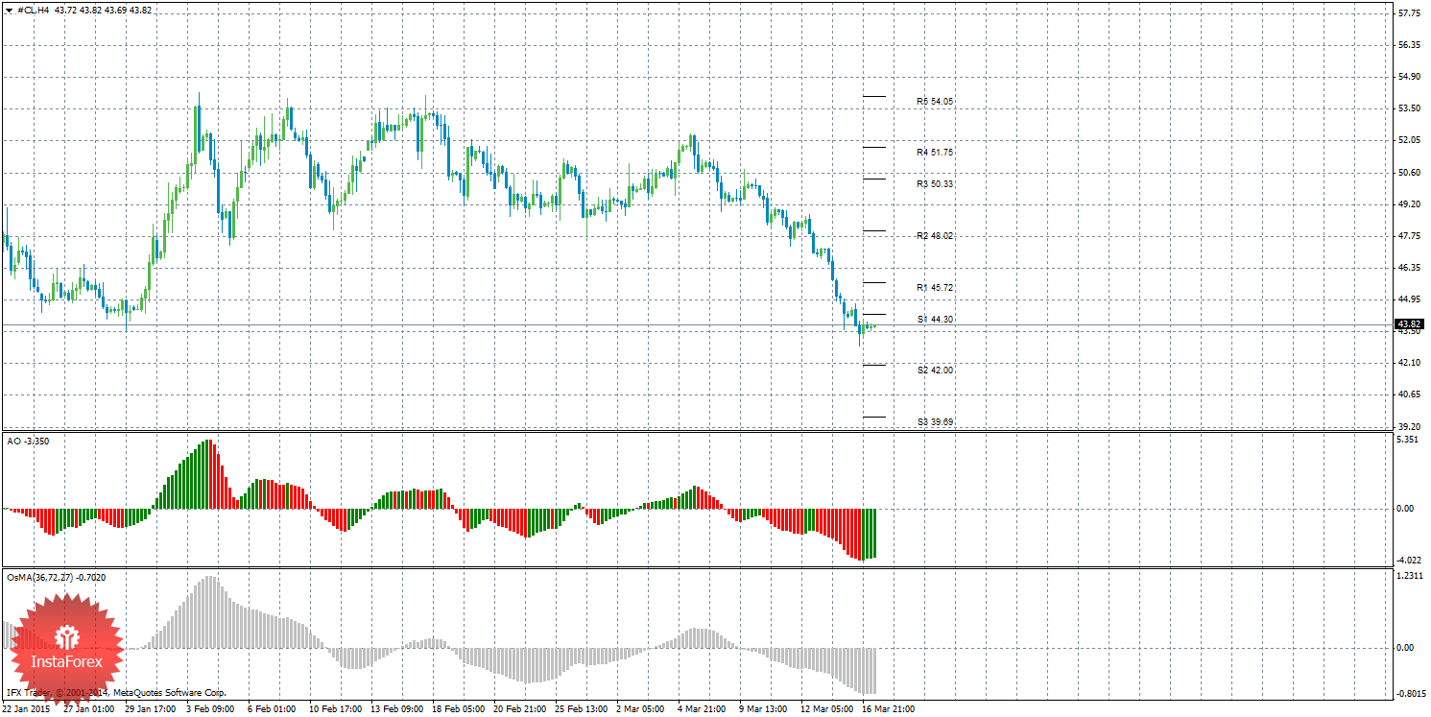Select the S1 44.30 pivot label
Viewport: 1431px width, 717px height.
click(x=935, y=319)
